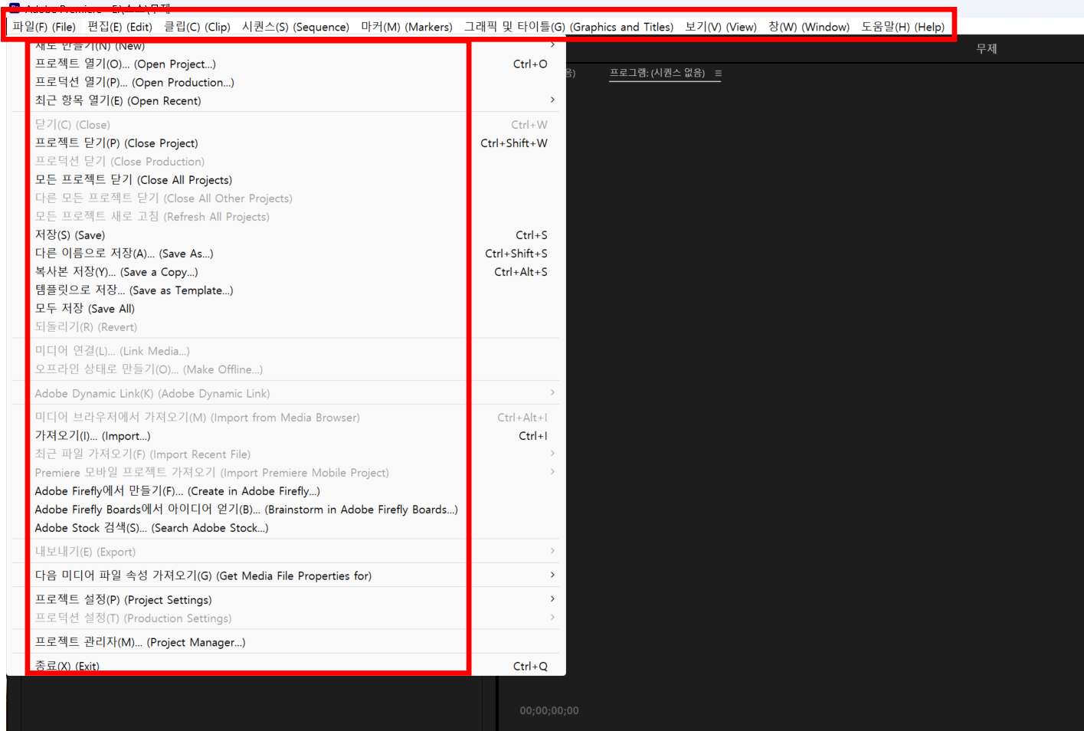Open the 파일(F) (File) menu
This screenshot has height=731, width=1084.
click(44, 27)
